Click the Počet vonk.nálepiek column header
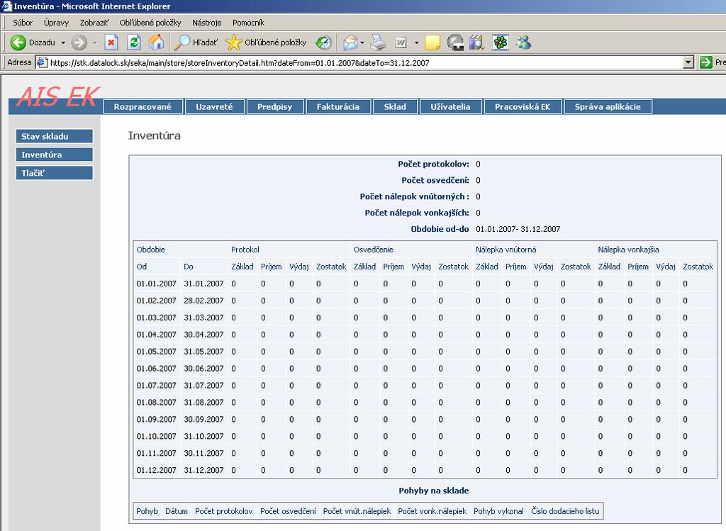Viewport: 726px width, 531px height. click(432, 511)
